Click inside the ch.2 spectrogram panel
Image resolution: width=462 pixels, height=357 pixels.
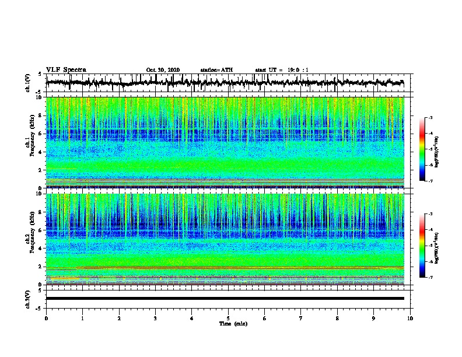(225, 239)
